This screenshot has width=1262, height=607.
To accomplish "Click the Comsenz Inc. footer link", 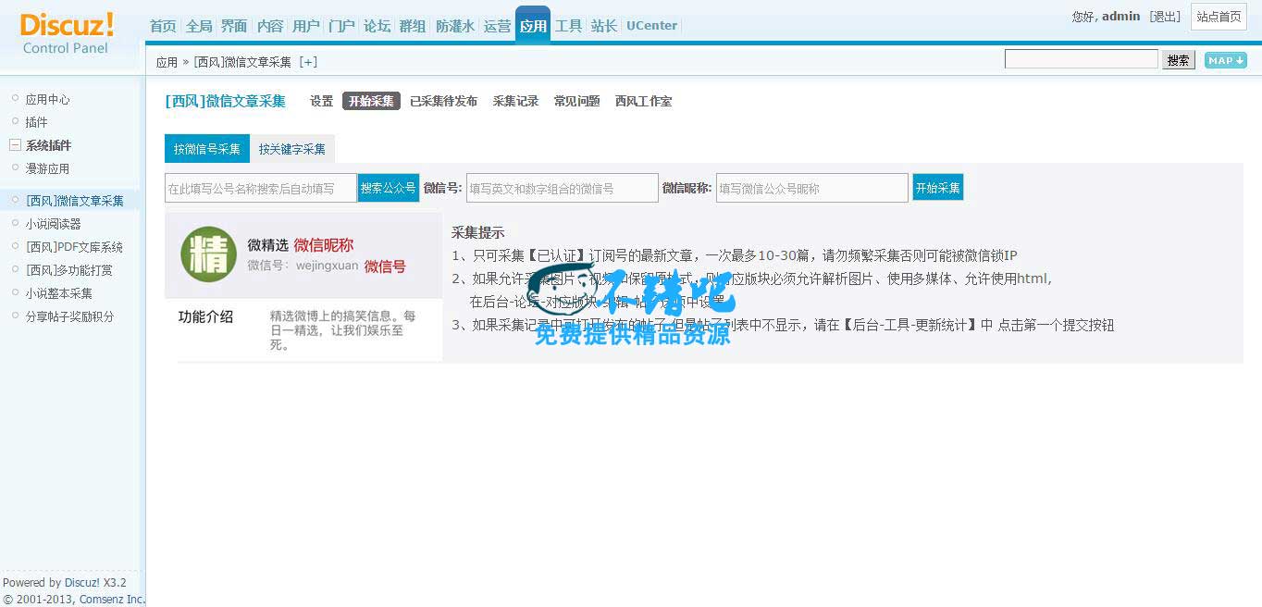I will [113, 600].
